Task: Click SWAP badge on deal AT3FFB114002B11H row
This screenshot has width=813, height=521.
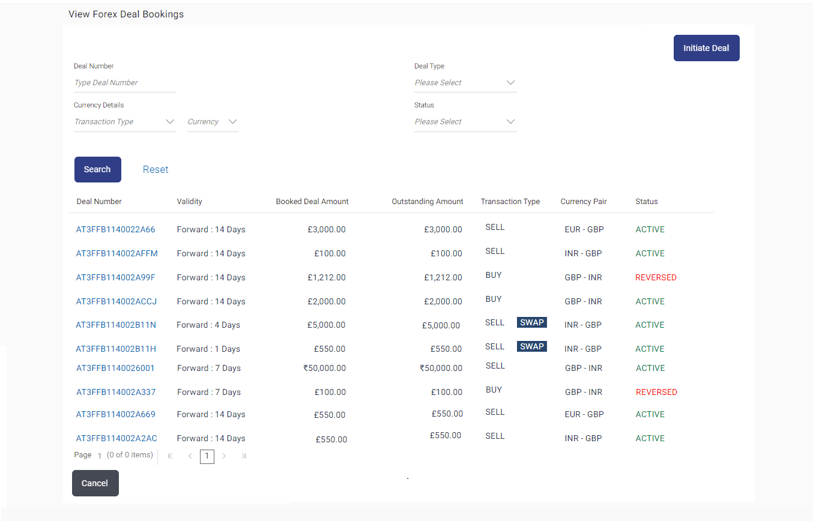Action: [x=532, y=347]
